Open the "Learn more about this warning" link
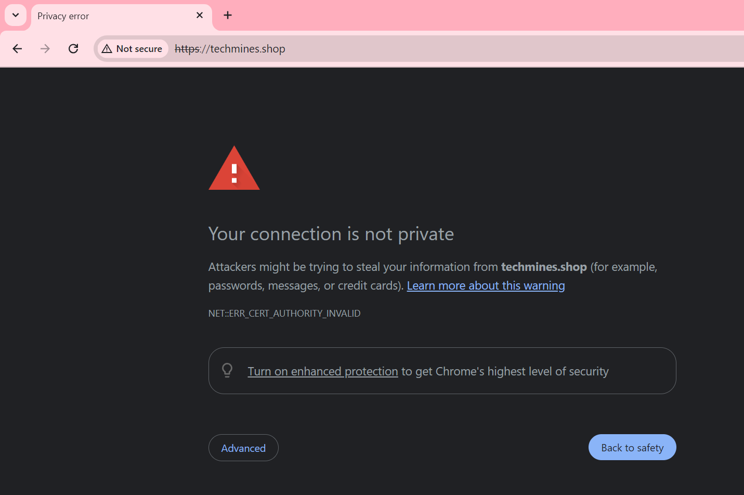 pos(486,286)
